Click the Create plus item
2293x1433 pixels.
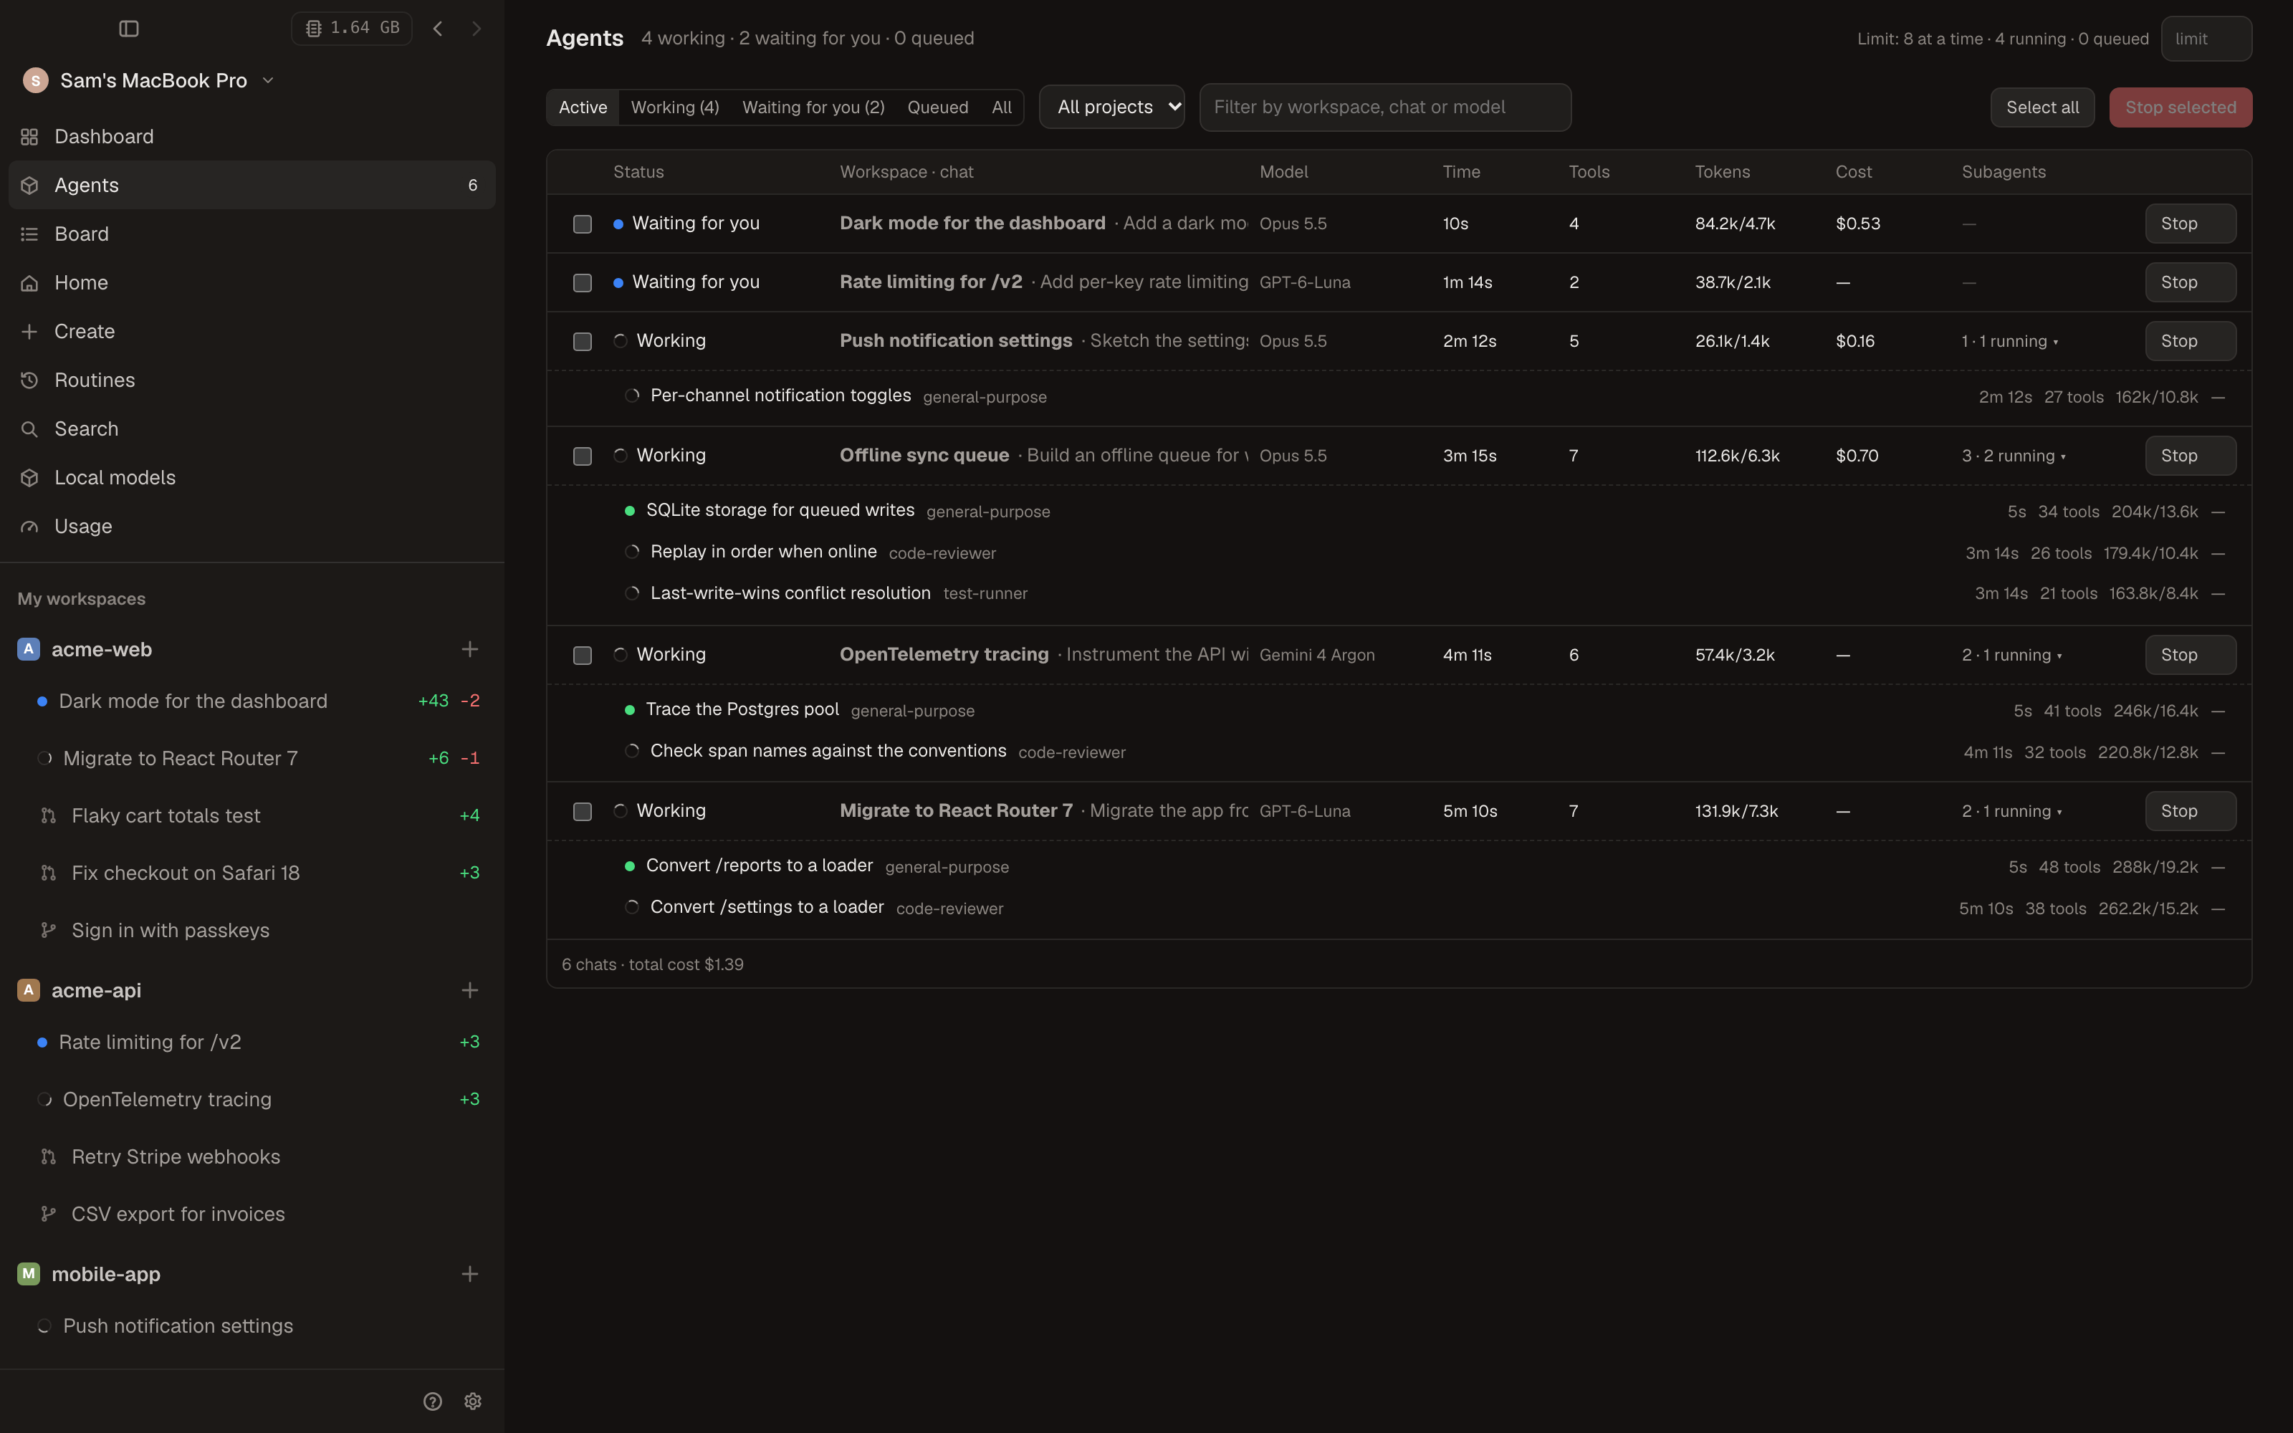click(252, 332)
